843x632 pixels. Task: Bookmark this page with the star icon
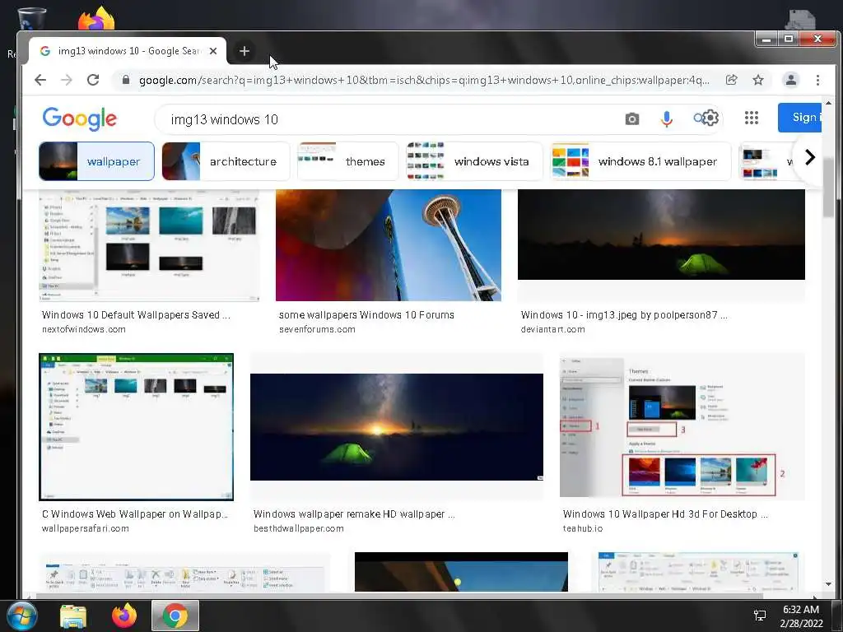coord(758,80)
